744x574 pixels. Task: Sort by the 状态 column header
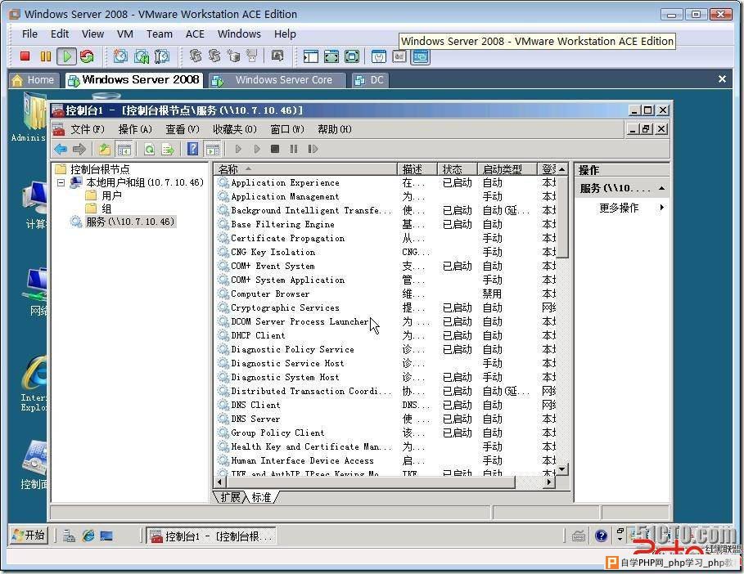(457, 169)
